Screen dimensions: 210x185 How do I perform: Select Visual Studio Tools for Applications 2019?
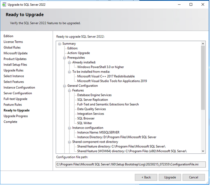coord(112,81)
